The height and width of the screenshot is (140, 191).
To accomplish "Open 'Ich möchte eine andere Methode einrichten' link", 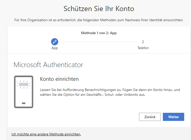I will click(x=46, y=134).
